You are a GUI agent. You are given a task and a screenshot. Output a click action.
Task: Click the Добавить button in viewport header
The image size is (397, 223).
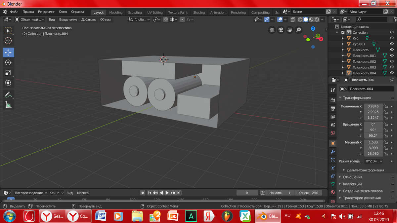[x=89, y=19]
